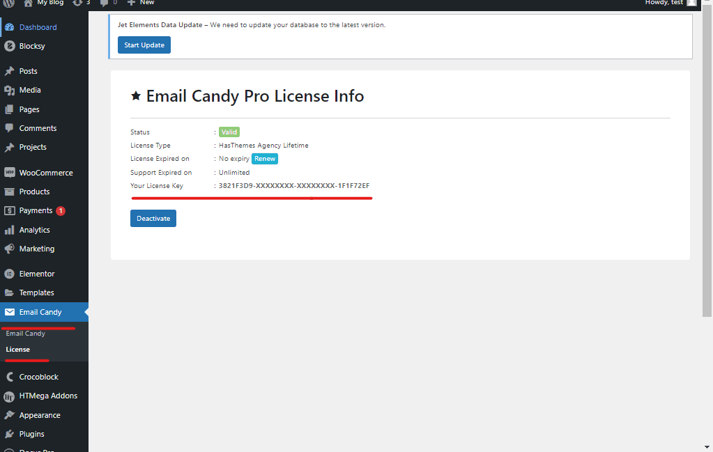Click the Payments notification badge
Image resolution: width=713 pixels, height=452 pixels.
(x=61, y=211)
